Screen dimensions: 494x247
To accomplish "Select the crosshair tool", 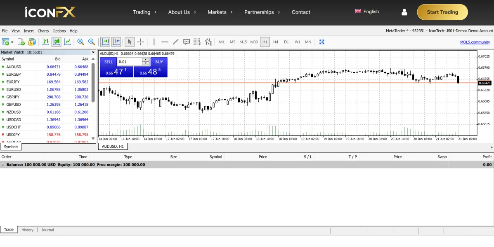I will coord(140,42).
